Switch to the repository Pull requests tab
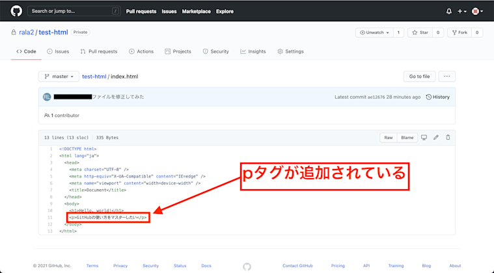494x273 pixels. point(99,51)
